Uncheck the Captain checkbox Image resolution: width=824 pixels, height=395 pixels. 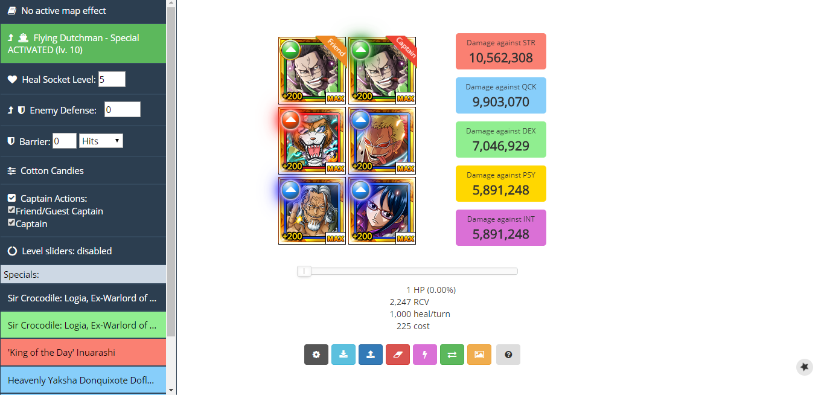(x=11, y=223)
